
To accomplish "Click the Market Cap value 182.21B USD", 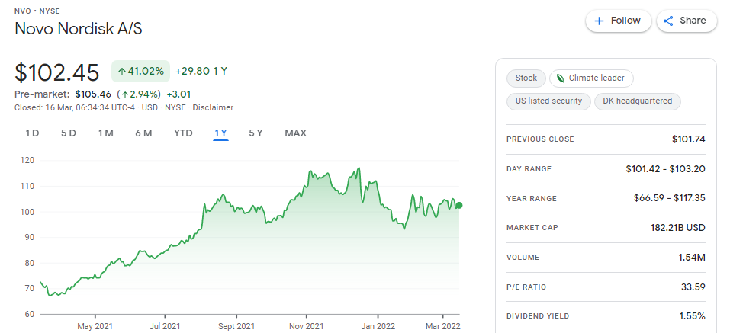I will [x=678, y=228].
